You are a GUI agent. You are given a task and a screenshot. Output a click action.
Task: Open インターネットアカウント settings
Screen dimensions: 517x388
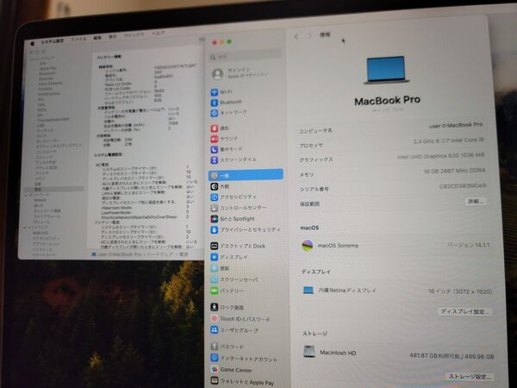[x=244, y=359]
